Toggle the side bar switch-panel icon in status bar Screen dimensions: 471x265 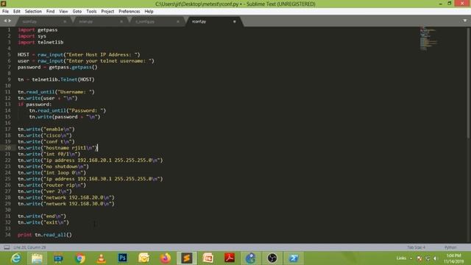click(7, 247)
